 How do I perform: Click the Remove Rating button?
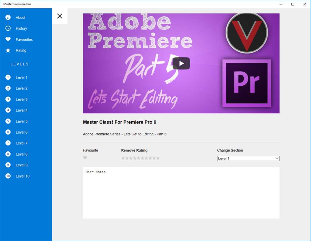point(134,151)
